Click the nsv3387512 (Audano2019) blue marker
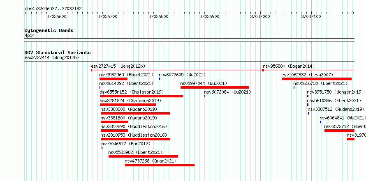Image resolution: width=366 pixels, height=181 pixels. click(308, 113)
